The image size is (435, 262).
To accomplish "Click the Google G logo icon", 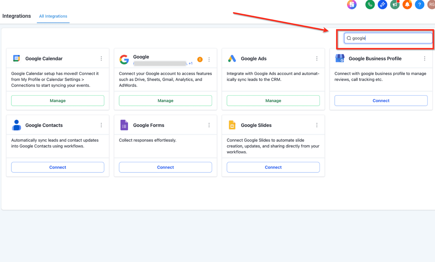I will pos(124,59).
